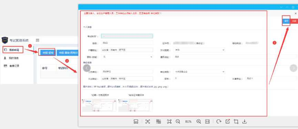Click the left photo upload thumbnail (免冠照片)
Viewport: 298px width, 129px height.
[x=99, y=105]
